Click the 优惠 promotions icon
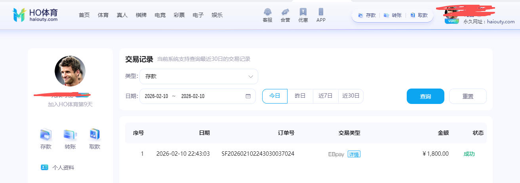The height and width of the screenshot is (183, 520). [303, 12]
